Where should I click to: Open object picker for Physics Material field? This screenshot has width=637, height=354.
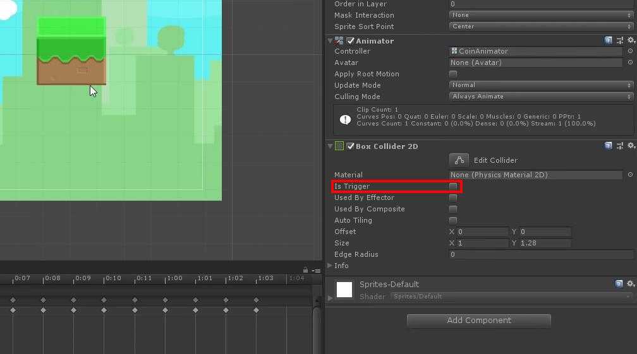coord(630,175)
